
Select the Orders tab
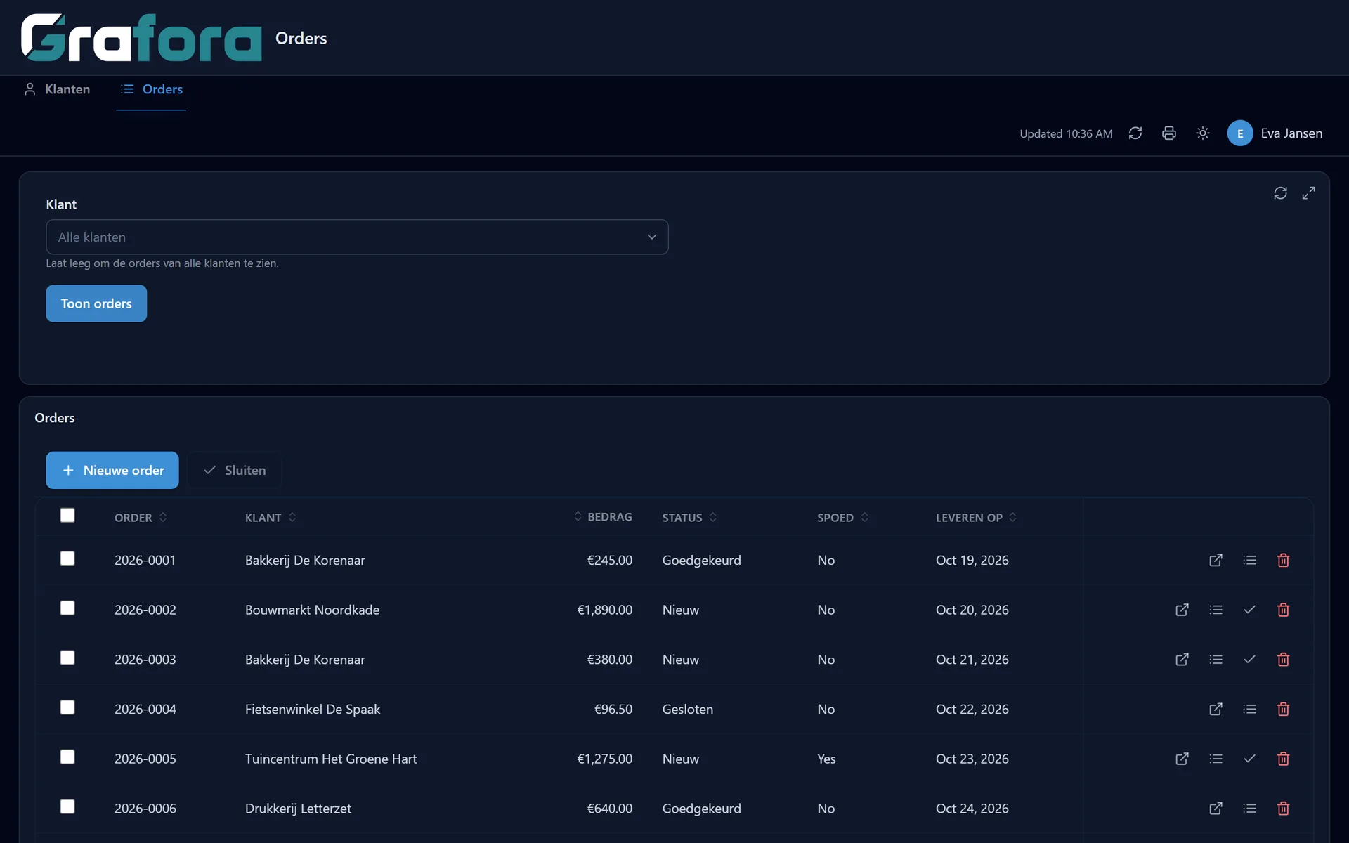(152, 89)
